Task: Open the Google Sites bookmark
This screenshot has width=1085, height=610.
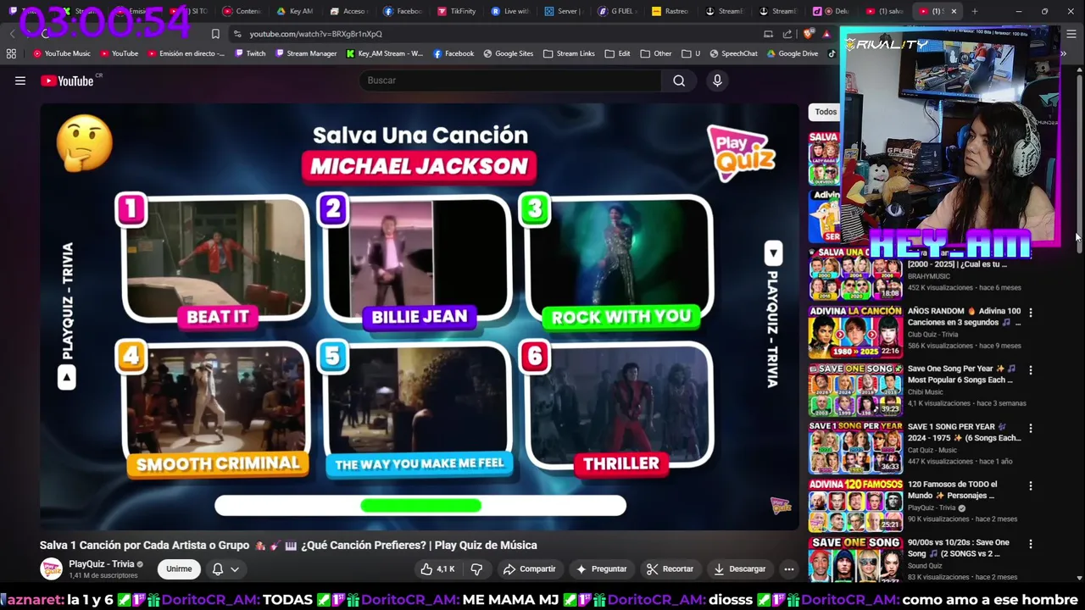Action: pos(509,53)
